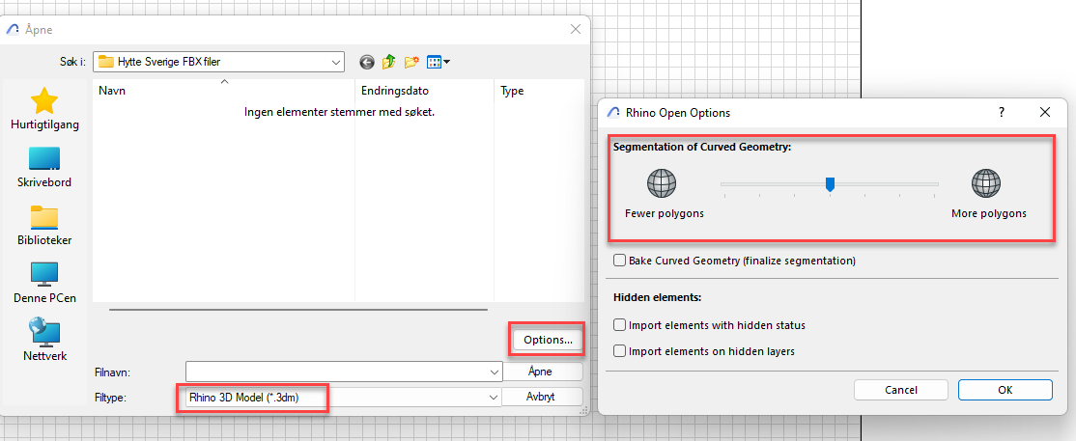Image resolution: width=1076 pixels, height=441 pixels.
Task: Expand the Søk i folder dropdown
Action: click(x=336, y=62)
